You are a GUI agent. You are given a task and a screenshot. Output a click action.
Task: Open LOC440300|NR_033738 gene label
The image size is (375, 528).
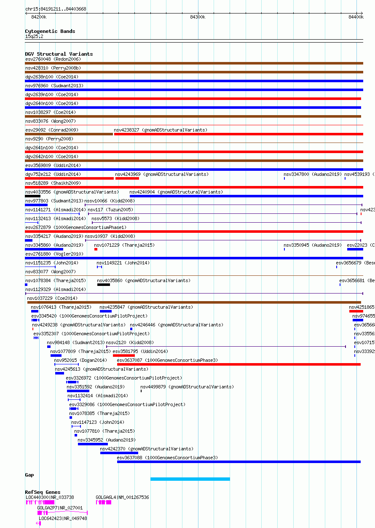50,497
